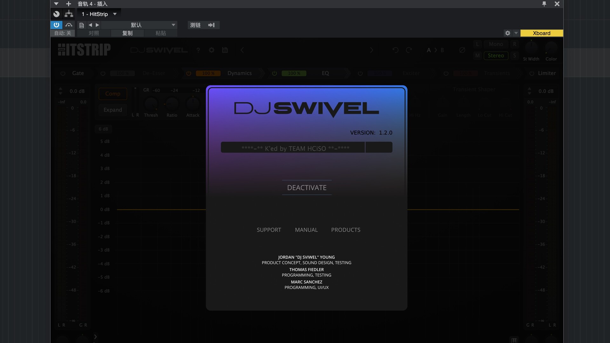610x343 pixels.
Task: Select the Comp mode button
Action: 113,94
